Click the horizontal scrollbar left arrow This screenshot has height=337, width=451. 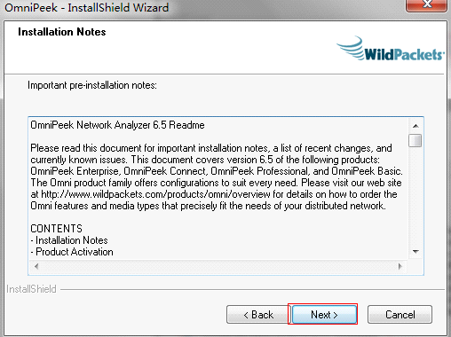click(36, 266)
